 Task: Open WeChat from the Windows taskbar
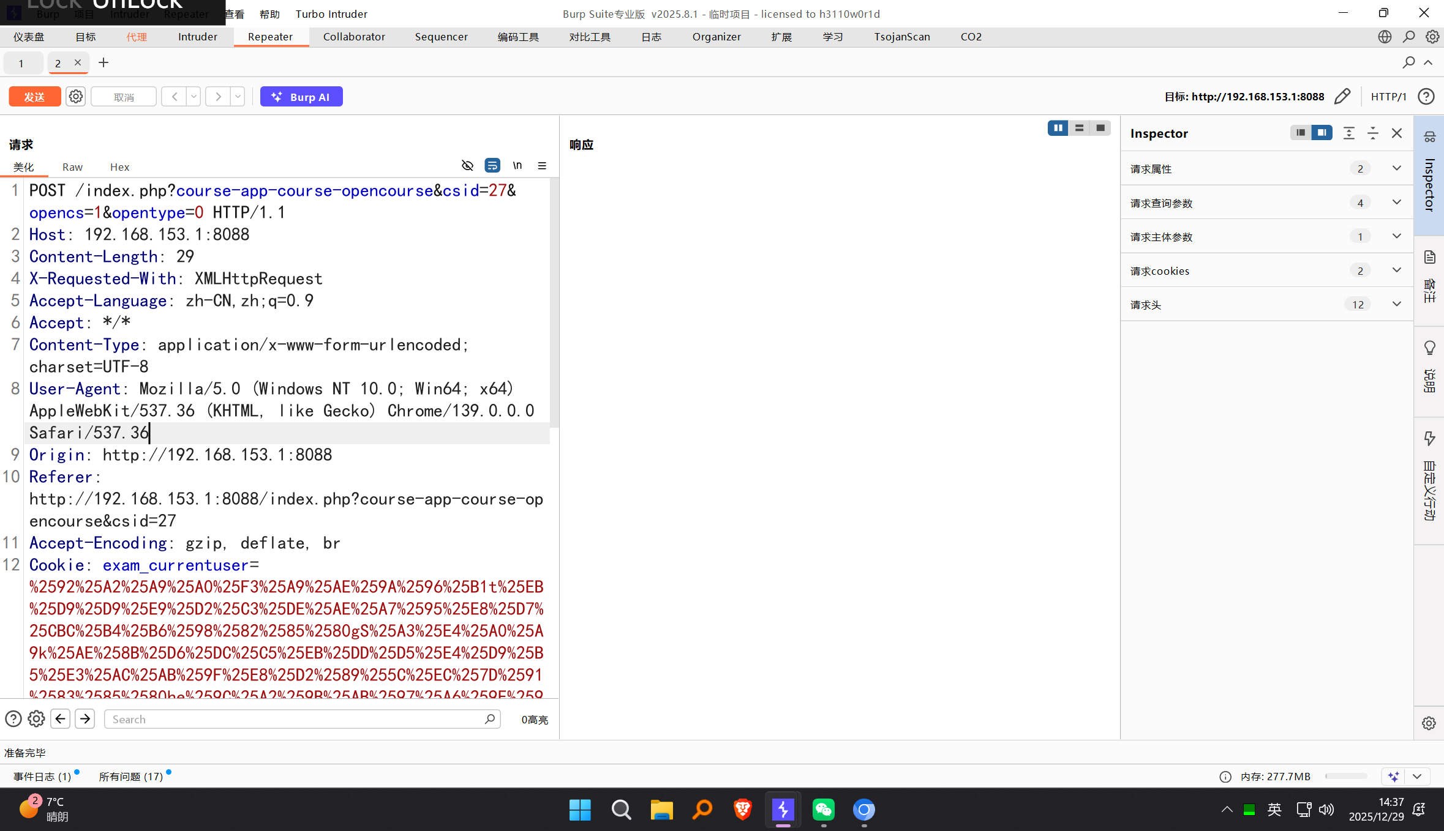[x=823, y=810]
